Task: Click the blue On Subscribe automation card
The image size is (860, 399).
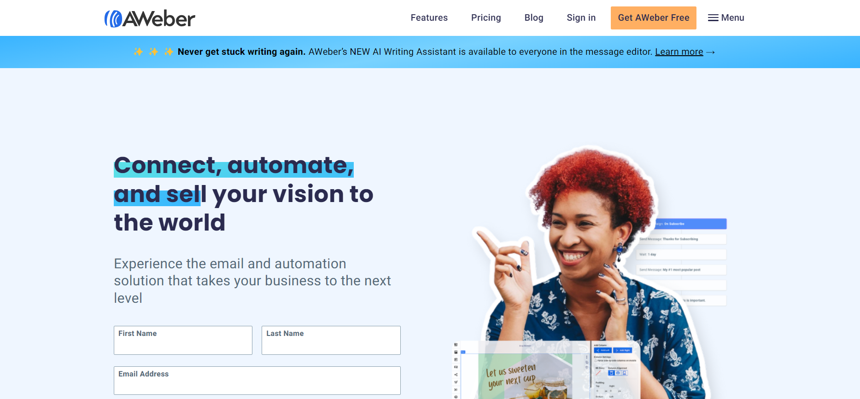Action: 690,224
